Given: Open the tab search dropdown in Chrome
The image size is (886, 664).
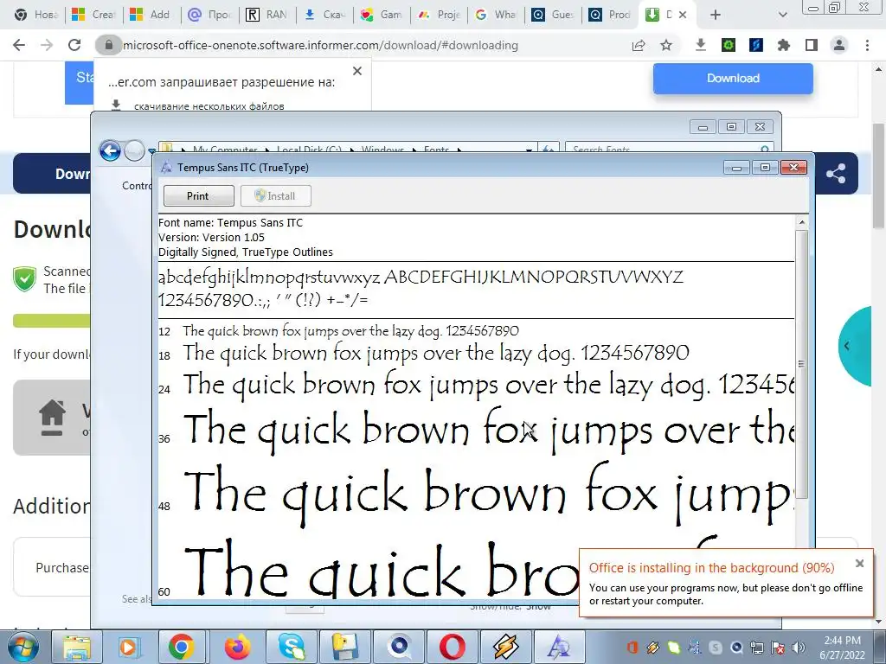Looking at the screenshot, I should [782, 15].
